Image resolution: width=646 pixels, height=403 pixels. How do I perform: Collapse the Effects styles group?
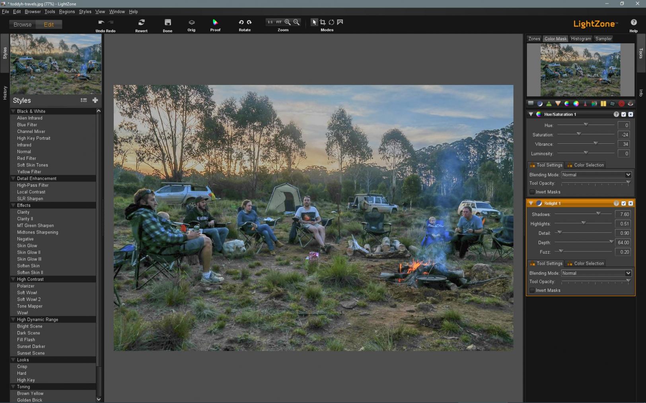[13, 205]
